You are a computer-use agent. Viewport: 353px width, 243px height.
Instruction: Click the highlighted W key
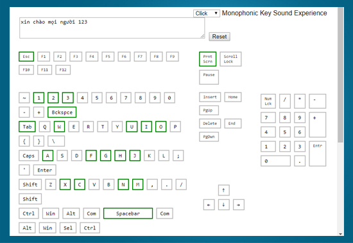(x=60, y=127)
